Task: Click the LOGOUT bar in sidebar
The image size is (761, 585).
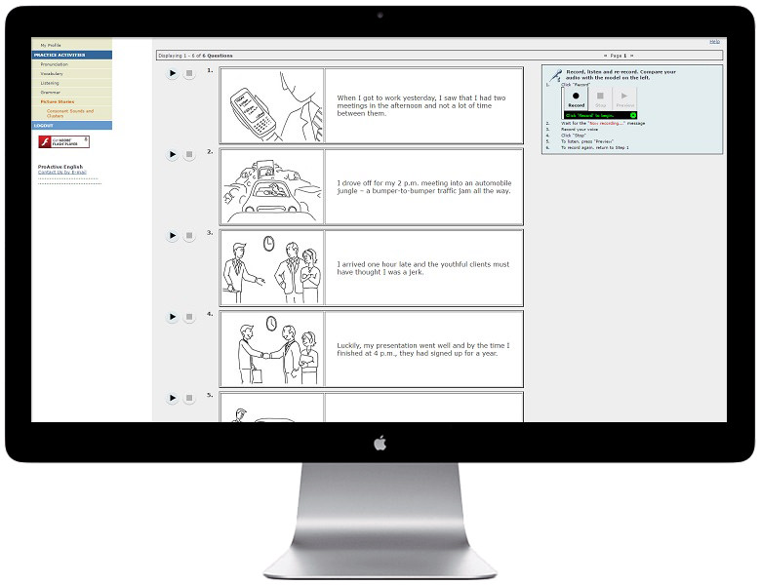Action: [x=71, y=126]
